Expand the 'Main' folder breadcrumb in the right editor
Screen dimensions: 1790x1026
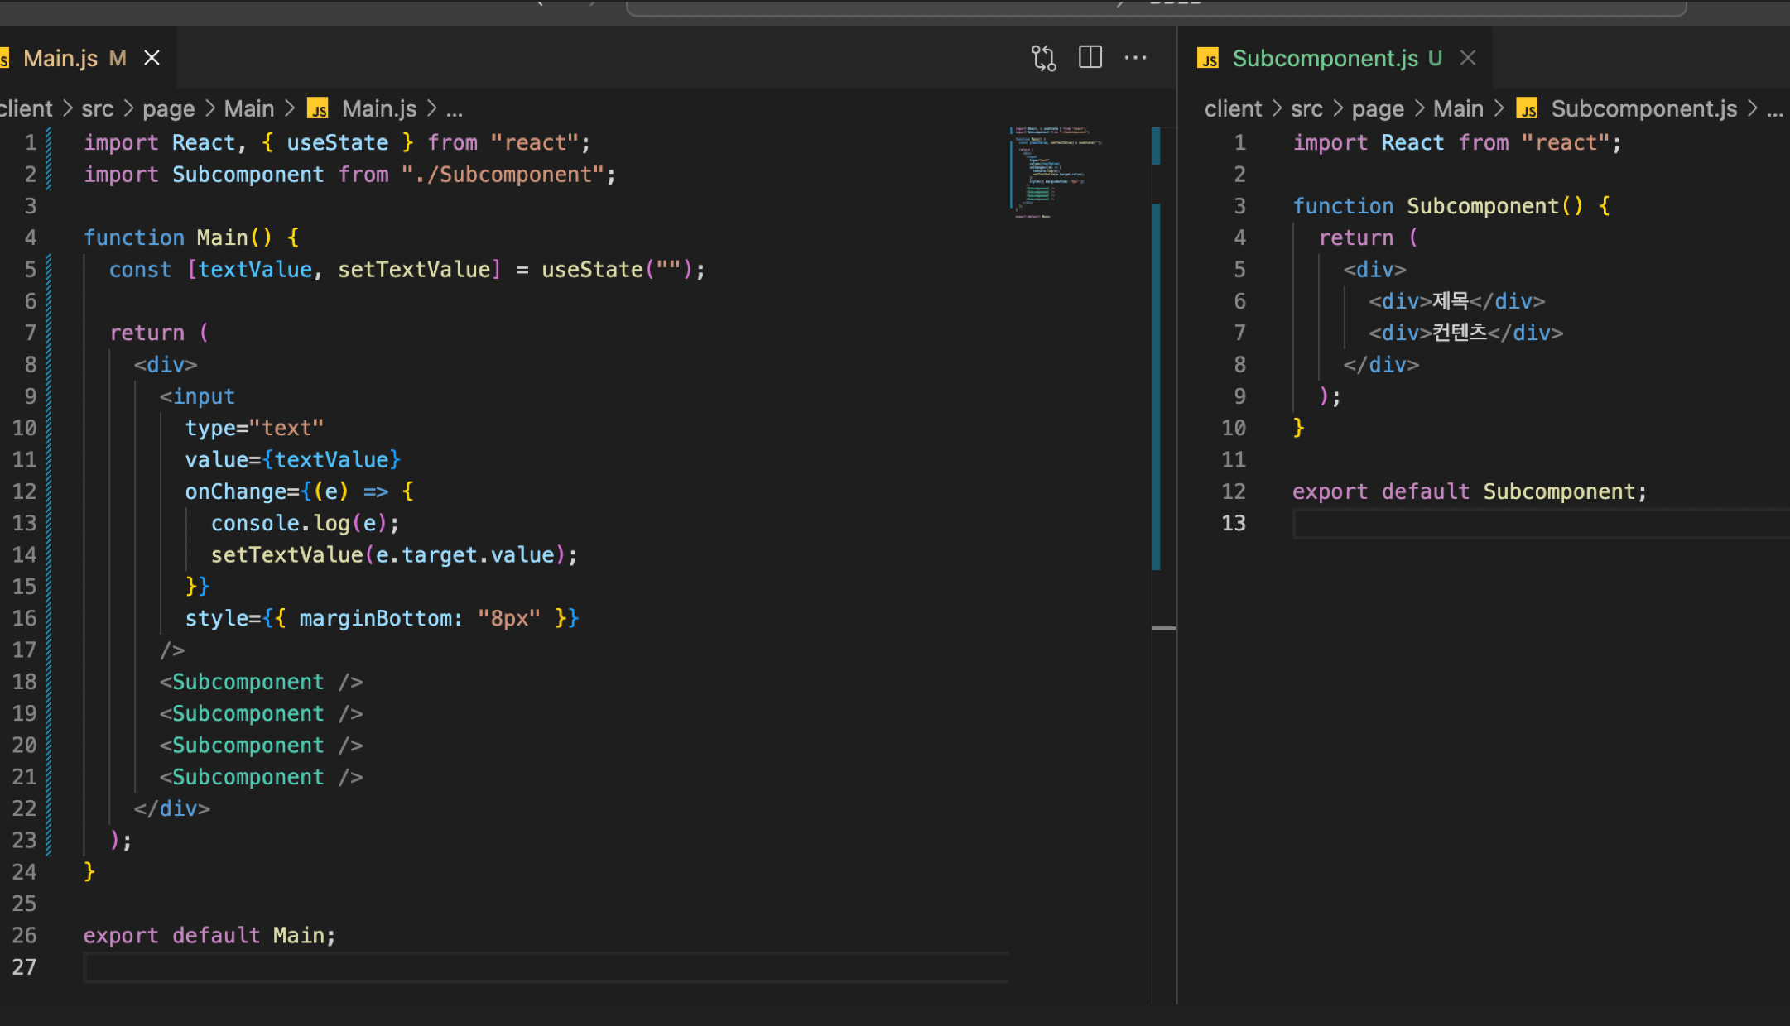[1458, 109]
